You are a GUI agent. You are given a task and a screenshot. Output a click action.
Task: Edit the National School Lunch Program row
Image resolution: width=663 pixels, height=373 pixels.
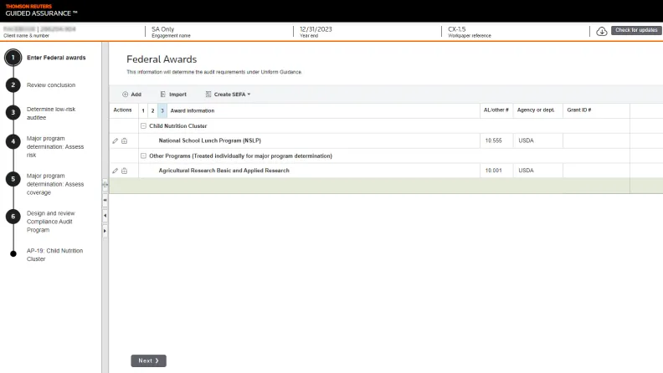[x=116, y=141]
